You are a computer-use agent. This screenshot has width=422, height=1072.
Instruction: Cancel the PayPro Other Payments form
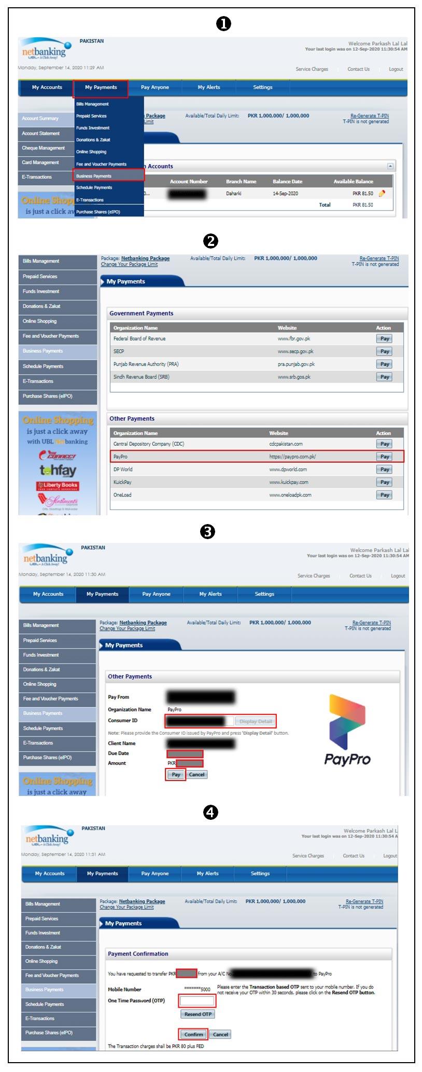pyautogui.click(x=196, y=775)
